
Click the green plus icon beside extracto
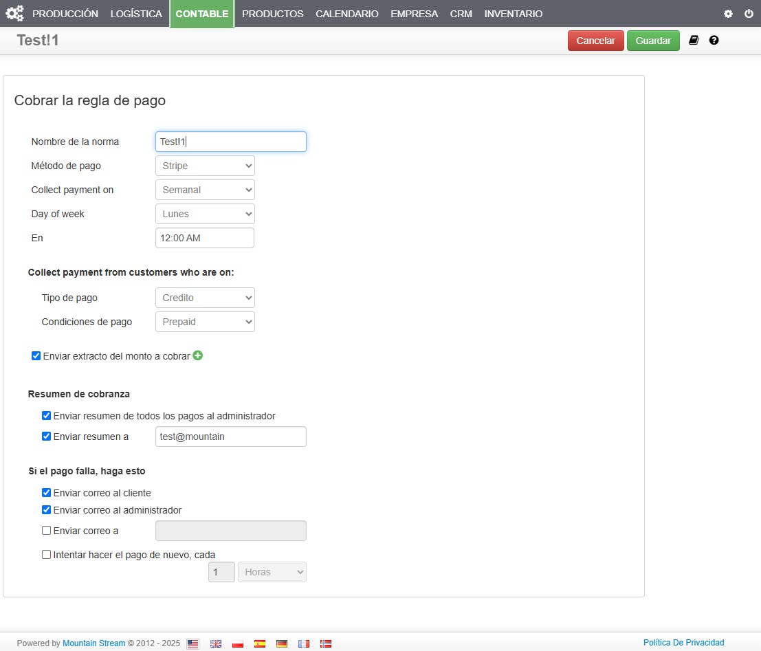click(198, 355)
